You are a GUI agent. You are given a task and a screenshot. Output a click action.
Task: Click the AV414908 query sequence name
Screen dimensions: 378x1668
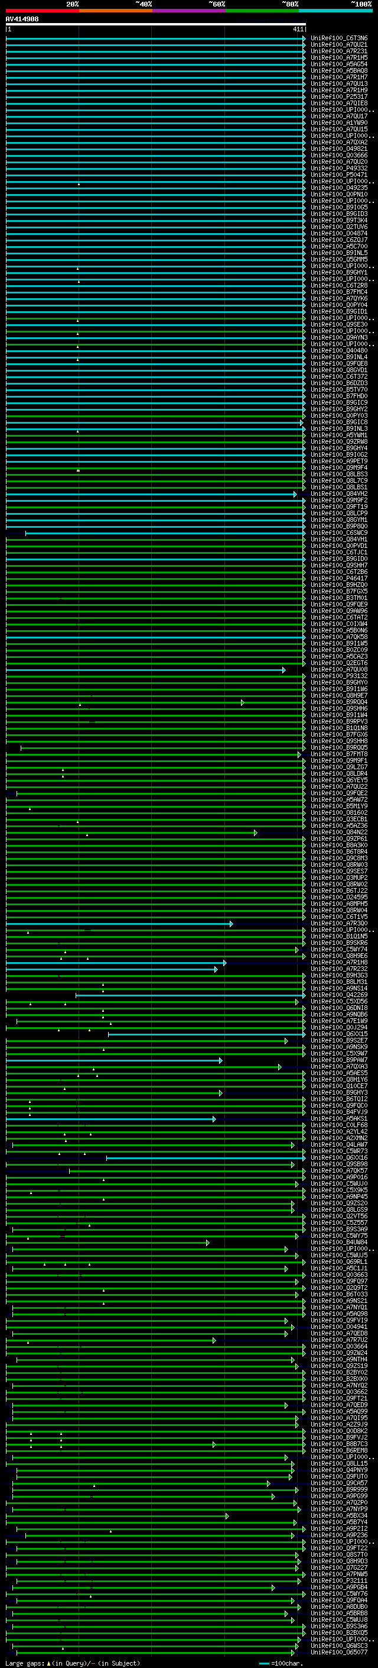pyautogui.click(x=22, y=19)
